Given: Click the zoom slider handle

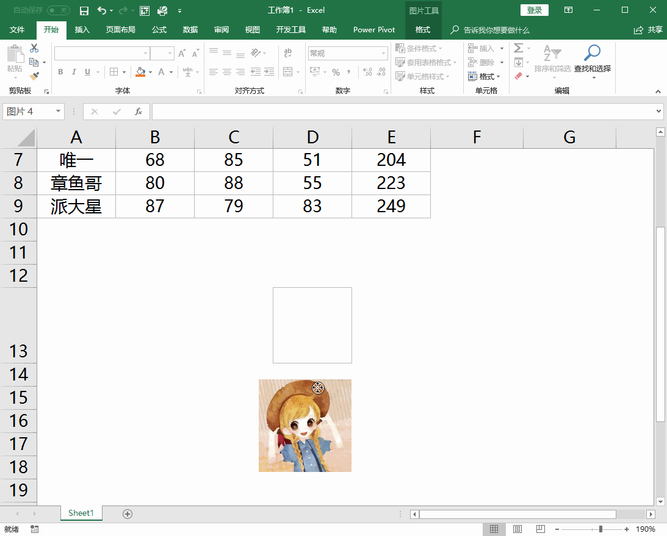Looking at the screenshot, I should coord(600,529).
